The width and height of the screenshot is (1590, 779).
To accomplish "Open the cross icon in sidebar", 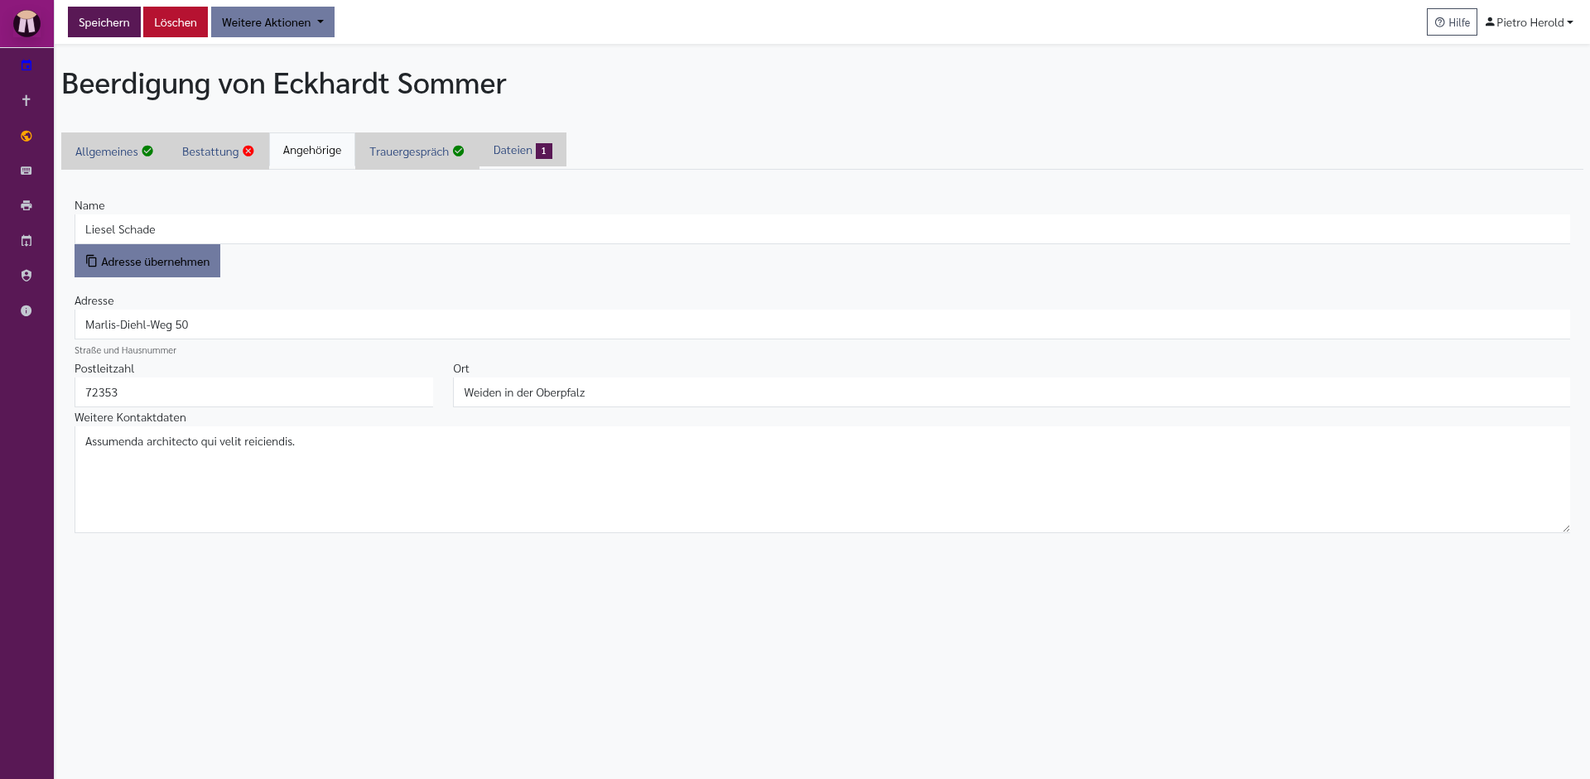I will 26,100.
